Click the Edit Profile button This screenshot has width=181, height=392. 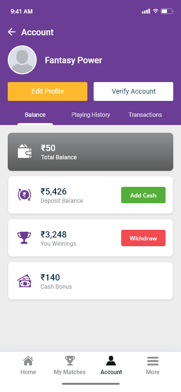coord(47,92)
